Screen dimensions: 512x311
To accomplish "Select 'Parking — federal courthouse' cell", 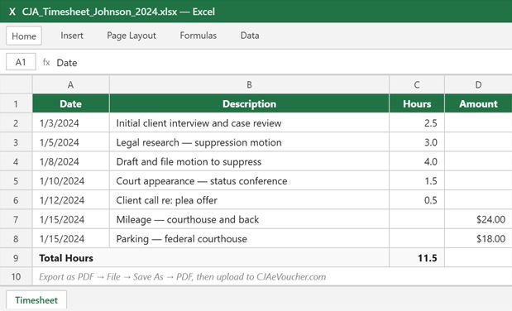I will [249, 238].
